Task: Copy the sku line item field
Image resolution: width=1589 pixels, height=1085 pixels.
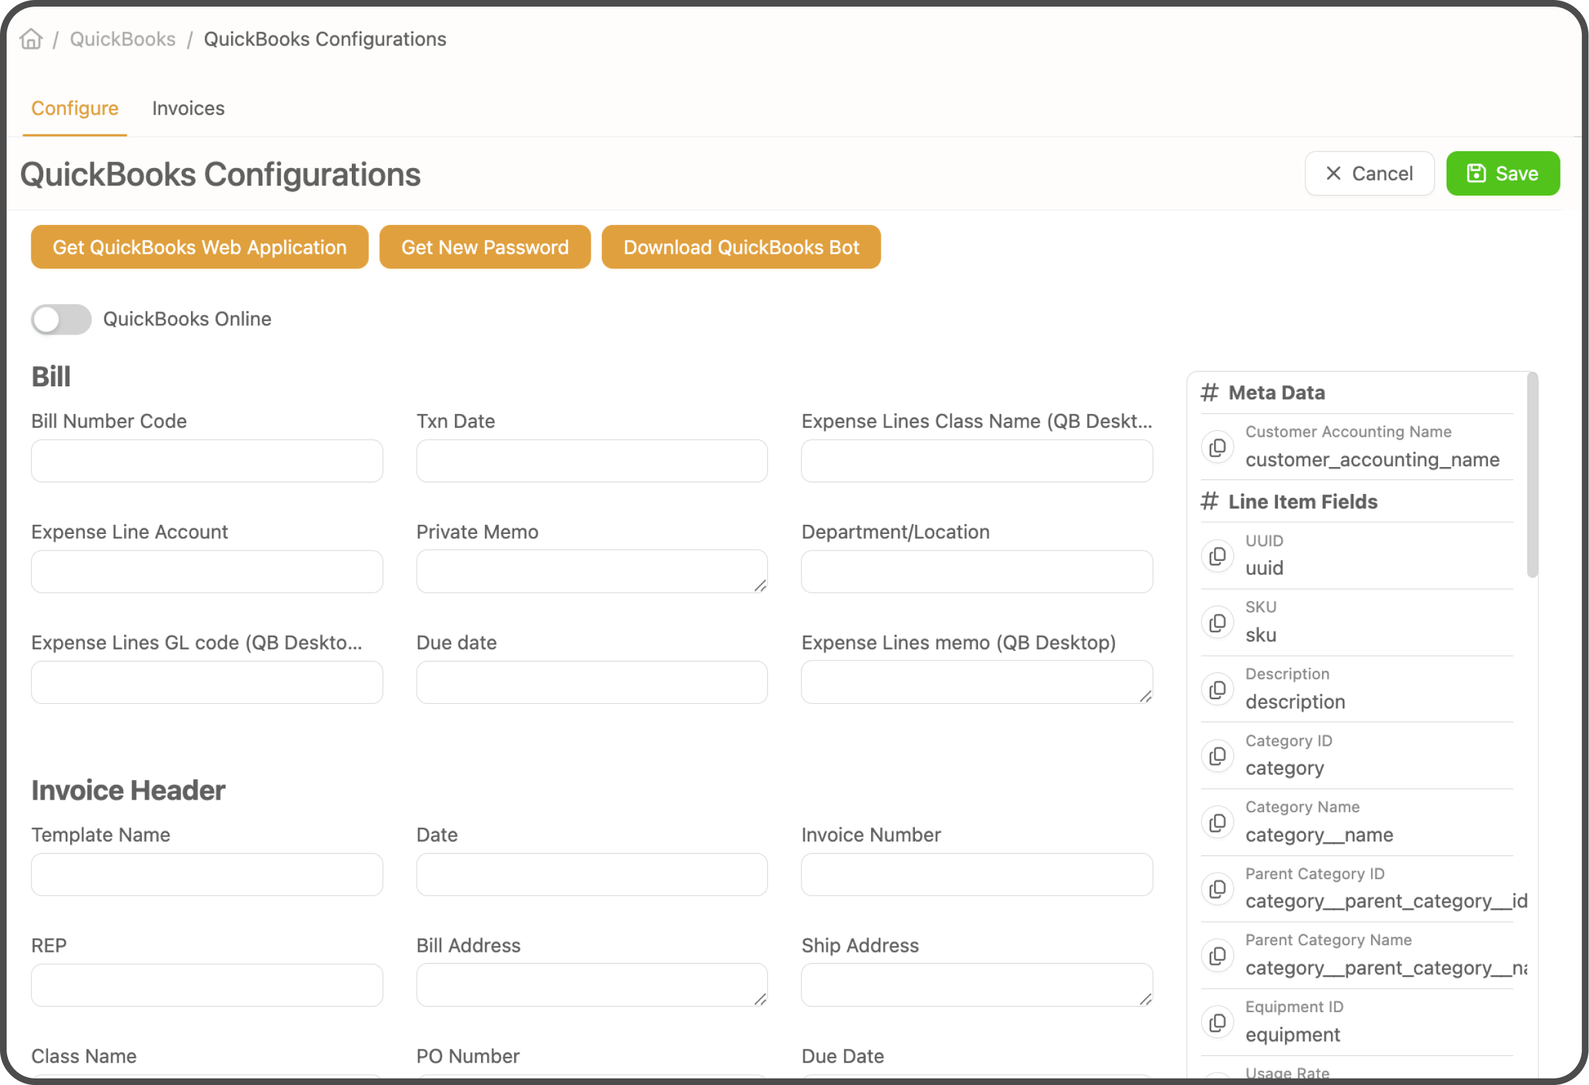Action: (1218, 622)
